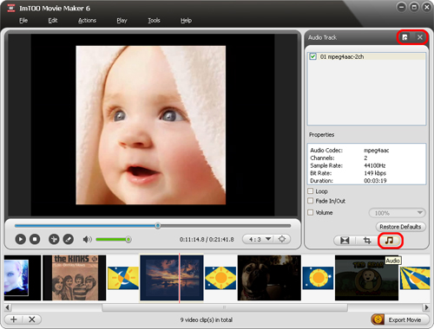This screenshot has width=434, height=329.
Task: Enable the Loop checkbox
Action: click(311, 191)
